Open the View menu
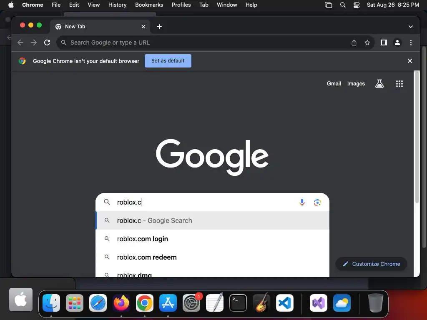427x320 pixels. (x=93, y=5)
